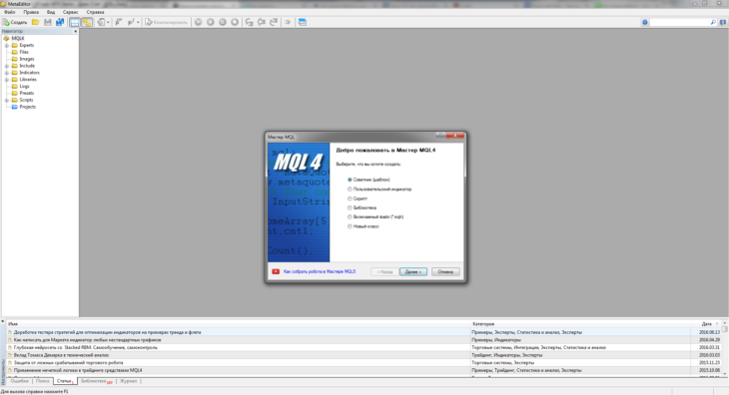
Task: Switch to the Журнал tab
Action: [128, 381]
